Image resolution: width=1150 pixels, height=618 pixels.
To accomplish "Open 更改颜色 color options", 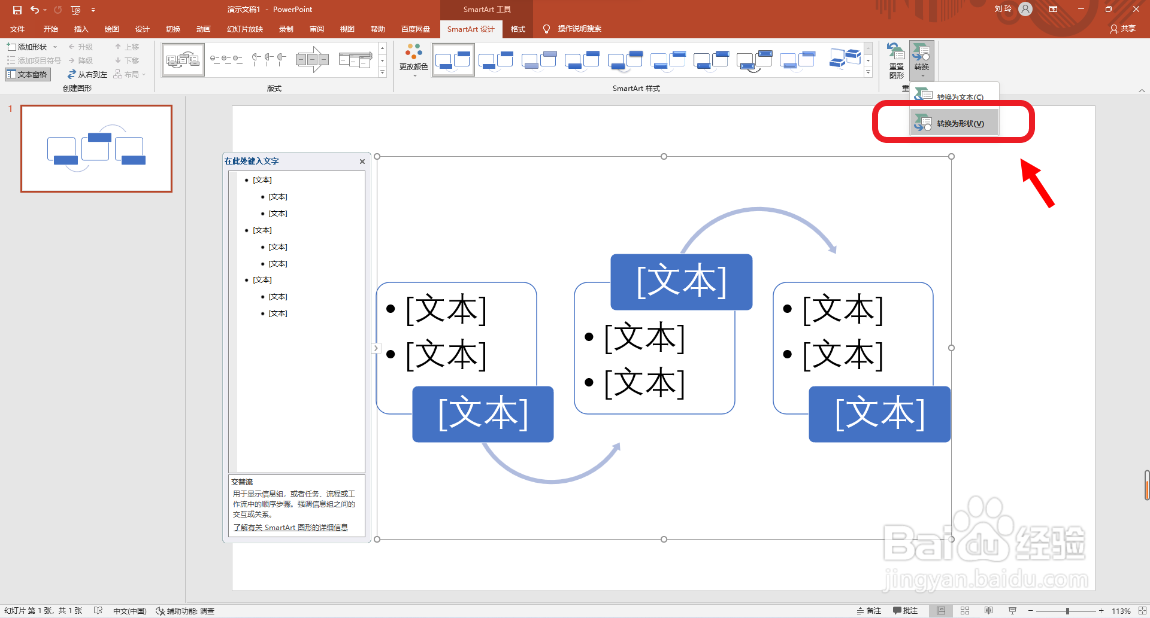I will pyautogui.click(x=413, y=60).
